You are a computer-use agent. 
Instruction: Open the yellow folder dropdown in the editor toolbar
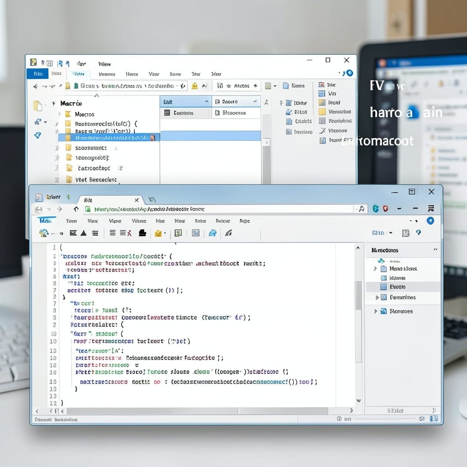pos(160,233)
